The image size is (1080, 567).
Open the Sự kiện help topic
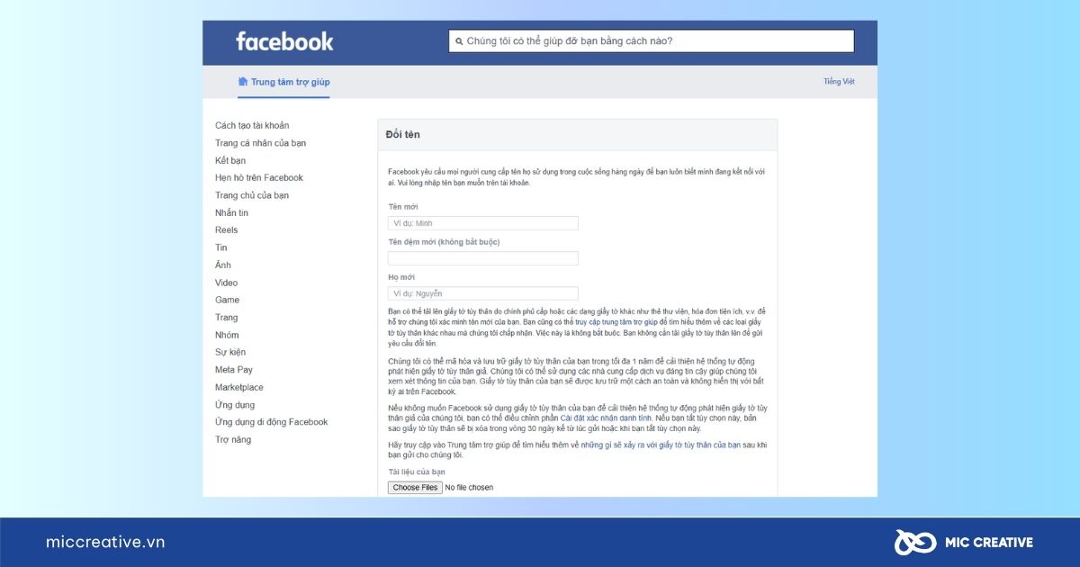[230, 352]
